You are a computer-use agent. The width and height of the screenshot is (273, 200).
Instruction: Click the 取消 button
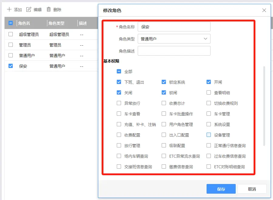tap(252, 189)
